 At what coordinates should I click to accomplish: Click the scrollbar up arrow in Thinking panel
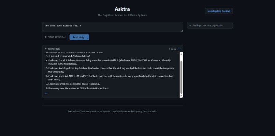(182, 54)
